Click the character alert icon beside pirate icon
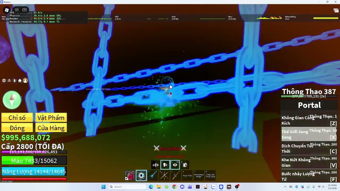This screenshot has width=340, height=191. pos(15,80)
